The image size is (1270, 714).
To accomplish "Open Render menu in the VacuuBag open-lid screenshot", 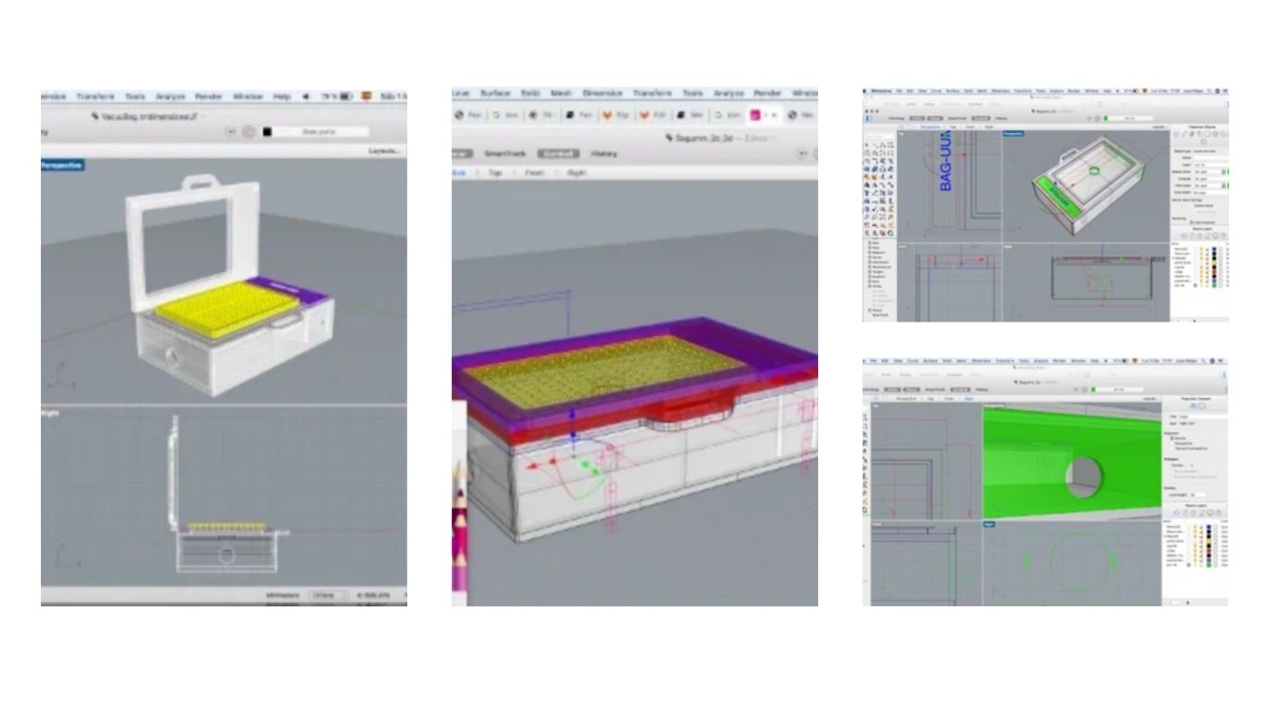I will tap(208, 97).
